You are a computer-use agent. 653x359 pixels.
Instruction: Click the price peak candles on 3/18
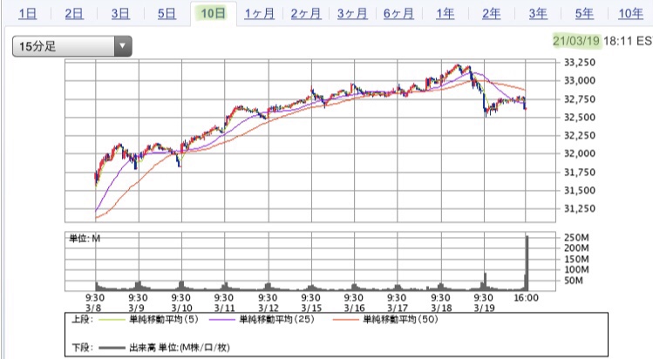click(458, 68)
